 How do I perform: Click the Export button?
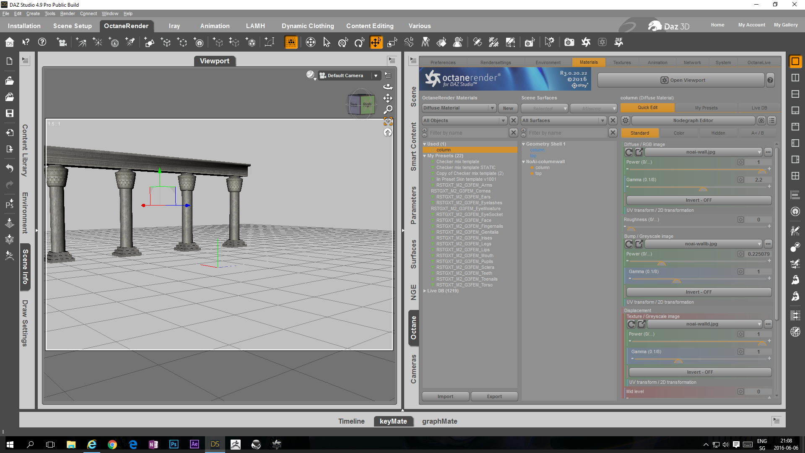(x=494, y=396)
